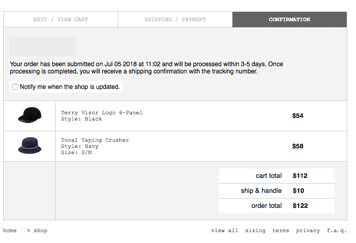Click the cart total $112 row

click(x=276, y=176)
